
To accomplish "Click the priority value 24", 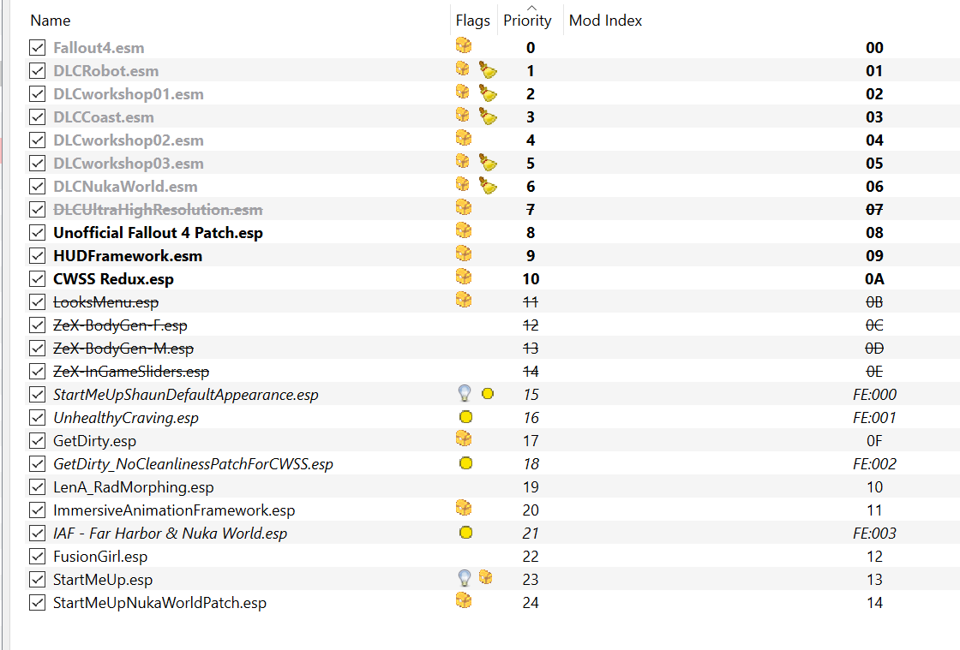I will 531,603.
